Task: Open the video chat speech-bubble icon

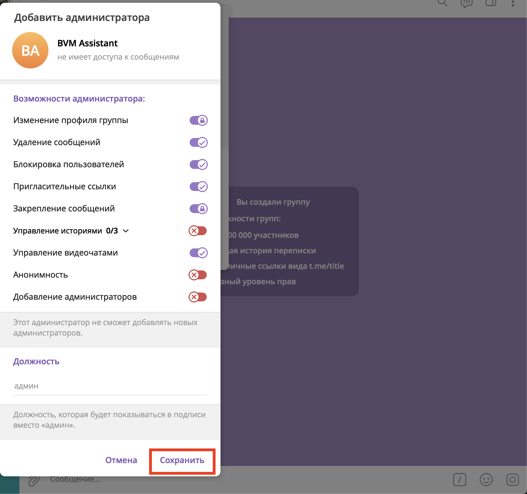Action: (466, 3)
